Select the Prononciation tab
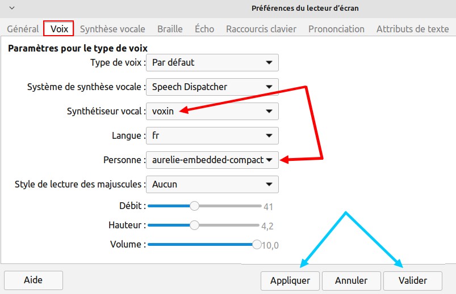 tap(336, 29)
